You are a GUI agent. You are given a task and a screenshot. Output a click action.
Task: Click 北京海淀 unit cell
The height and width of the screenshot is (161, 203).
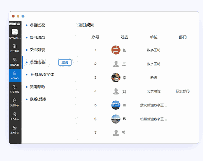[x=154, y=91]
